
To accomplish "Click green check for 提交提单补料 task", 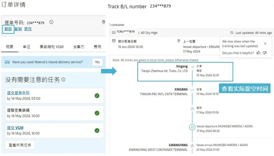I will 97,96.
